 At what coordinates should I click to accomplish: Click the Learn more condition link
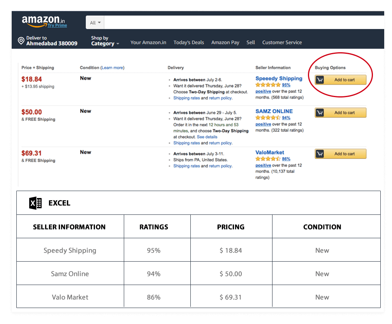pos(112,67)
